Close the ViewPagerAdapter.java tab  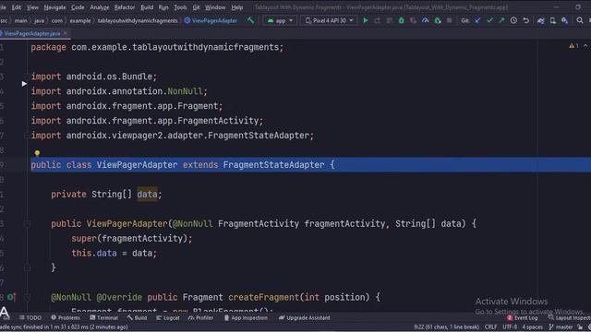point(66,33)
